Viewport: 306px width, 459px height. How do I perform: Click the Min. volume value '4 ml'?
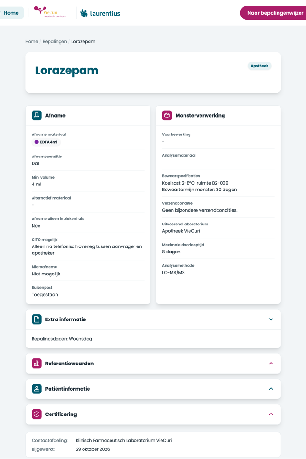pyautogui.click(x=37, y=185)
